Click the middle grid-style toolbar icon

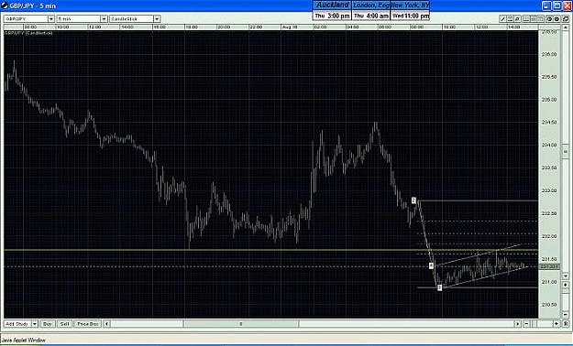(534, 19)
